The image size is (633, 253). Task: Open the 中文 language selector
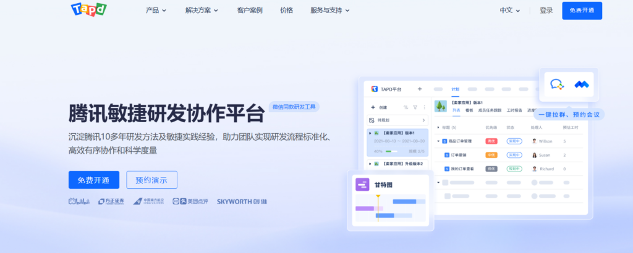510,10
